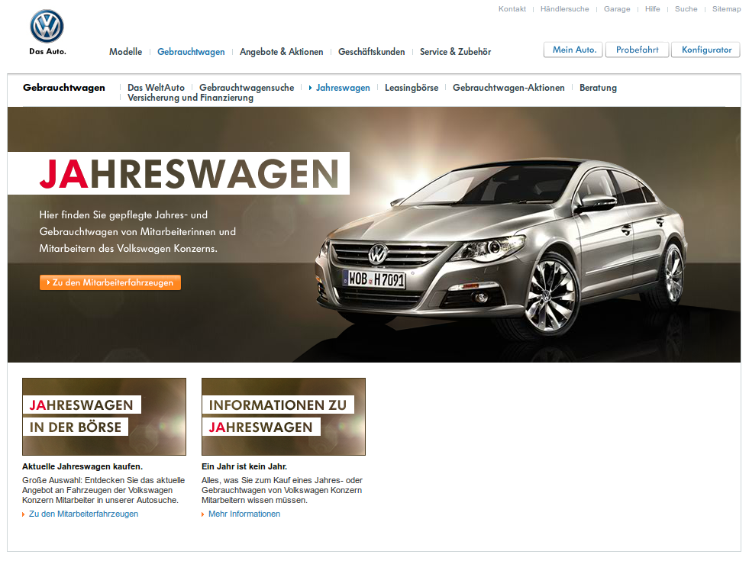Open Händlersuche in top bar
Image resolution: width=749 pixels, height=561 pixels.
click(565, 9)
